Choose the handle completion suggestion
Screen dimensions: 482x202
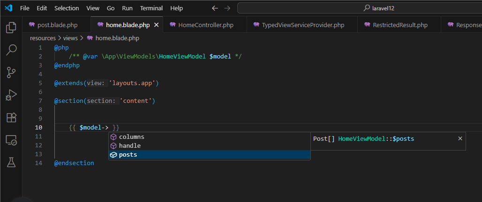pos(209,146)
